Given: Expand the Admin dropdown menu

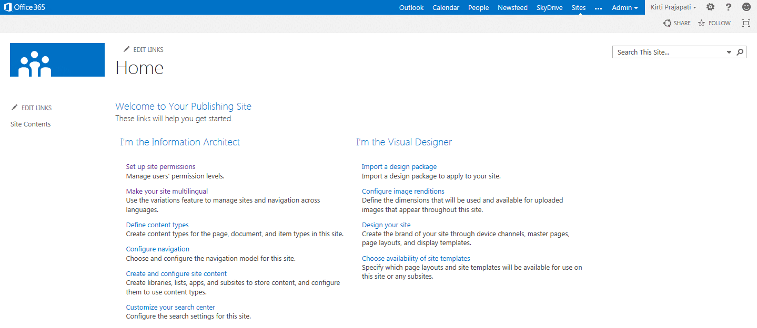Looking at the screenshot, I should click(x=625, y=7).
